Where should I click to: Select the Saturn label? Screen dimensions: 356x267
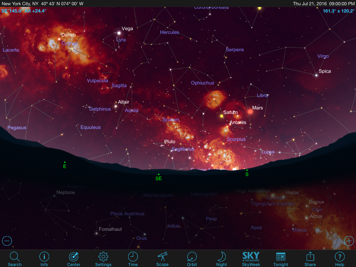pos(231,112)
